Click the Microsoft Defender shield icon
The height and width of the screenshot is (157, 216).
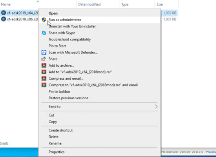point(44,52)
